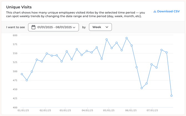This screenshot has height=116, width=186.
Task: Click the 01/01/25 x-axis label
Action: tap(23, 110)
